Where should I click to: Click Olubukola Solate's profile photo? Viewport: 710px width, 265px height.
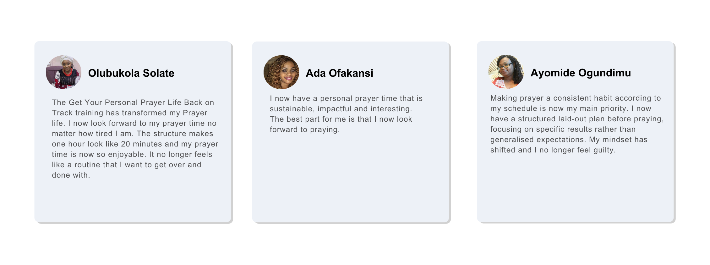coord(63,72)
